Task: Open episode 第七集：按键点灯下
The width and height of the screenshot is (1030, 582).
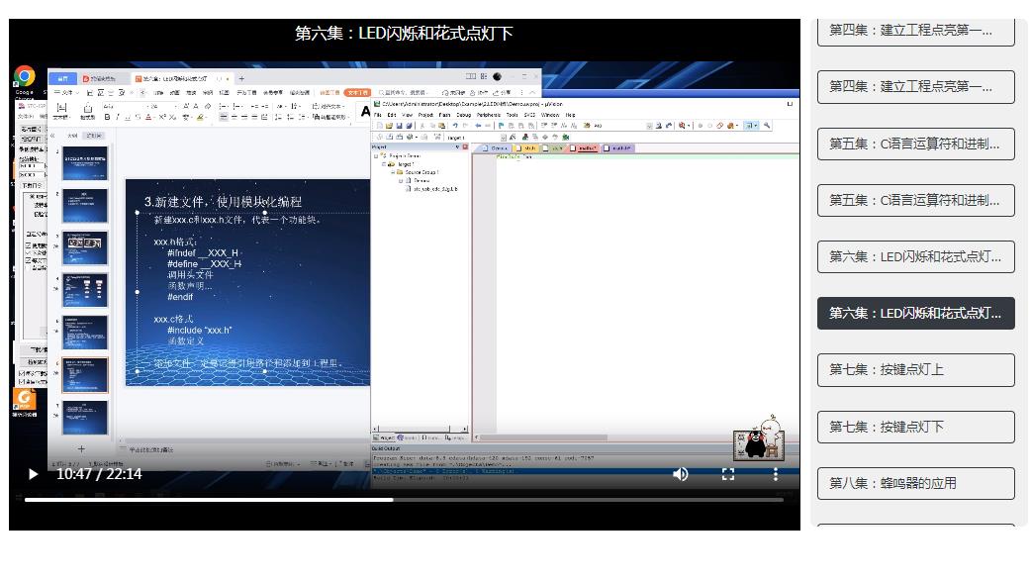Action: pos(915,427)
